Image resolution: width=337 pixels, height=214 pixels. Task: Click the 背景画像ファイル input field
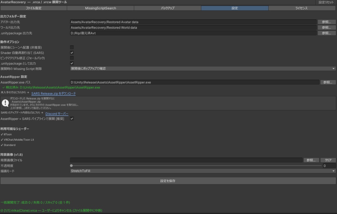coord(186,160)
